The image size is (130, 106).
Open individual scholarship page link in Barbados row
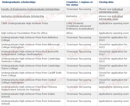coord(111,17)
